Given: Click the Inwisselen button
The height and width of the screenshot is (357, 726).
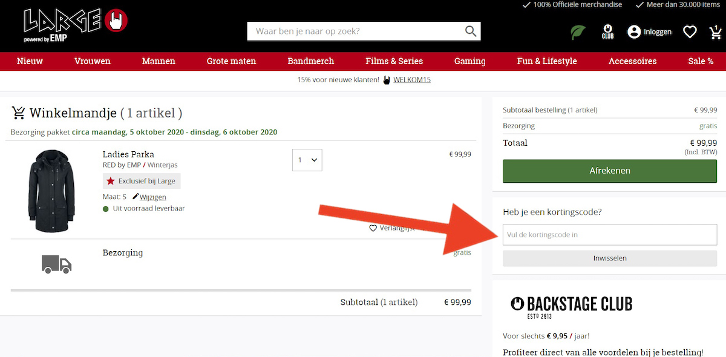Looking at the screenshot, I should [610, 258].
